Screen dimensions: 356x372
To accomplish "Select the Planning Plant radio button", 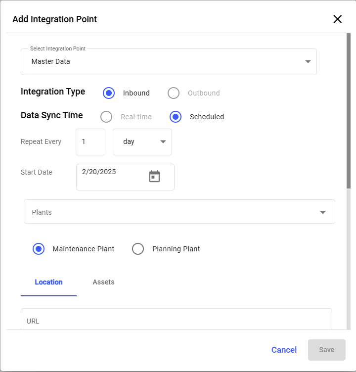I will (x=138, y=249).
